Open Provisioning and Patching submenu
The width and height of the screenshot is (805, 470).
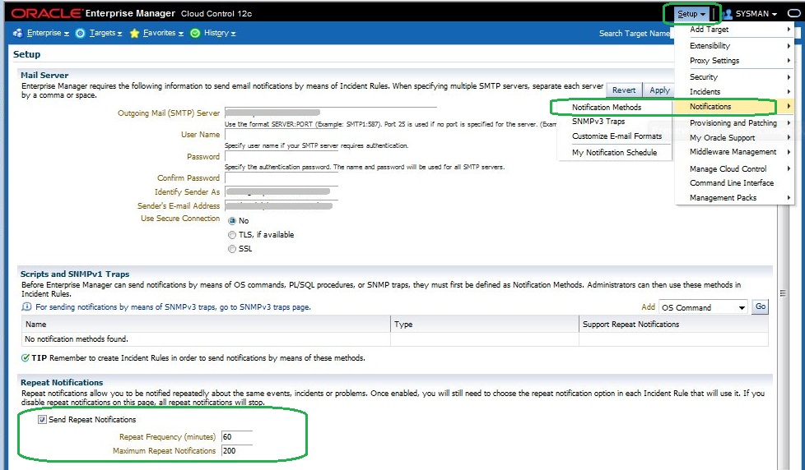(x=734, y=123)
